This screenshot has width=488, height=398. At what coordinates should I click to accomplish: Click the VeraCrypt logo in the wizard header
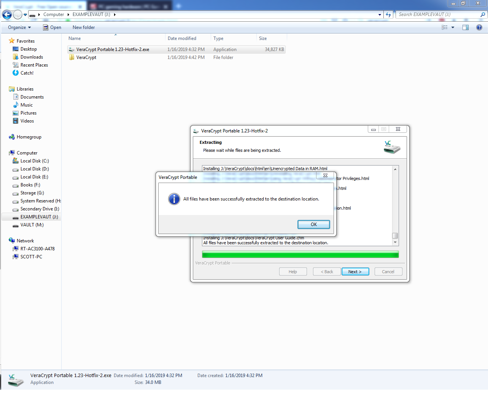391,147
